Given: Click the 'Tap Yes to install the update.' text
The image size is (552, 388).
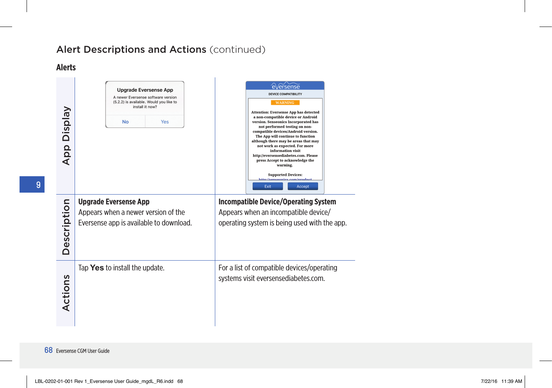Looking at the screenshot, I should pos(121,268).
